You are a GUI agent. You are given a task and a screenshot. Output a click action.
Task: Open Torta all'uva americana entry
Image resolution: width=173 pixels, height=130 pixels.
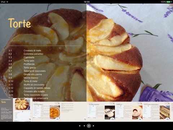pos(36,98)
